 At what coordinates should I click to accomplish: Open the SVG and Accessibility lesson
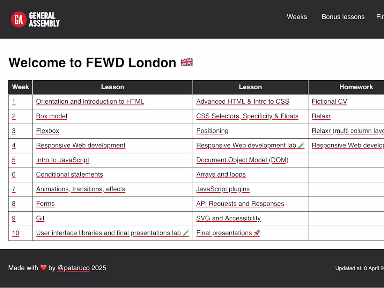228,218
